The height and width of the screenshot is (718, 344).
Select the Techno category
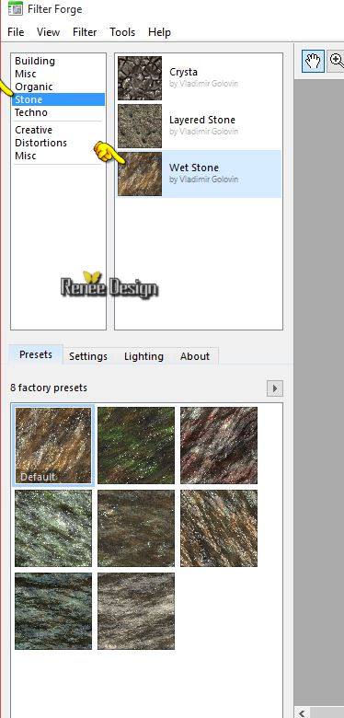[31, 112]
